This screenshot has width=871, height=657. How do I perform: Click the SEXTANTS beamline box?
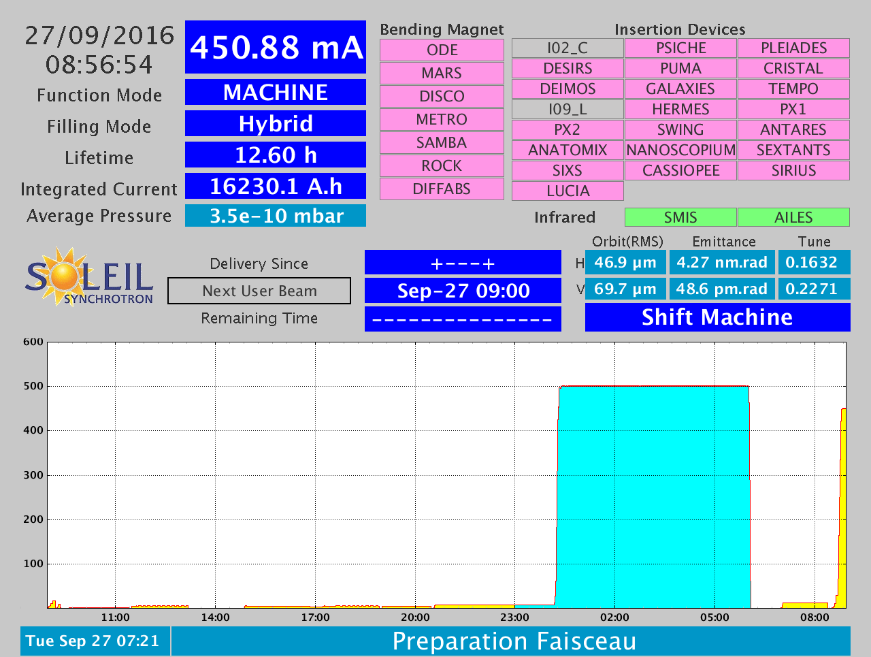(793, 150)
